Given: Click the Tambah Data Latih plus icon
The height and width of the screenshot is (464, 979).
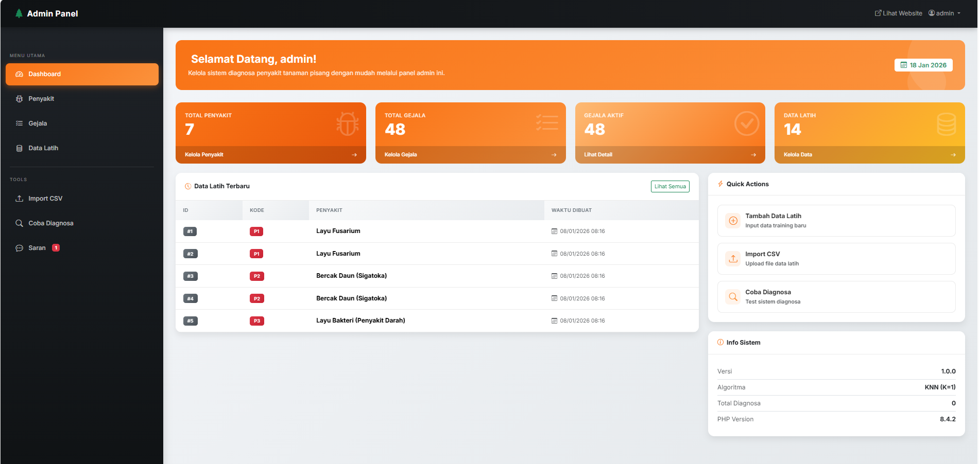Looking at the screenshot, I should click(733, 220).
